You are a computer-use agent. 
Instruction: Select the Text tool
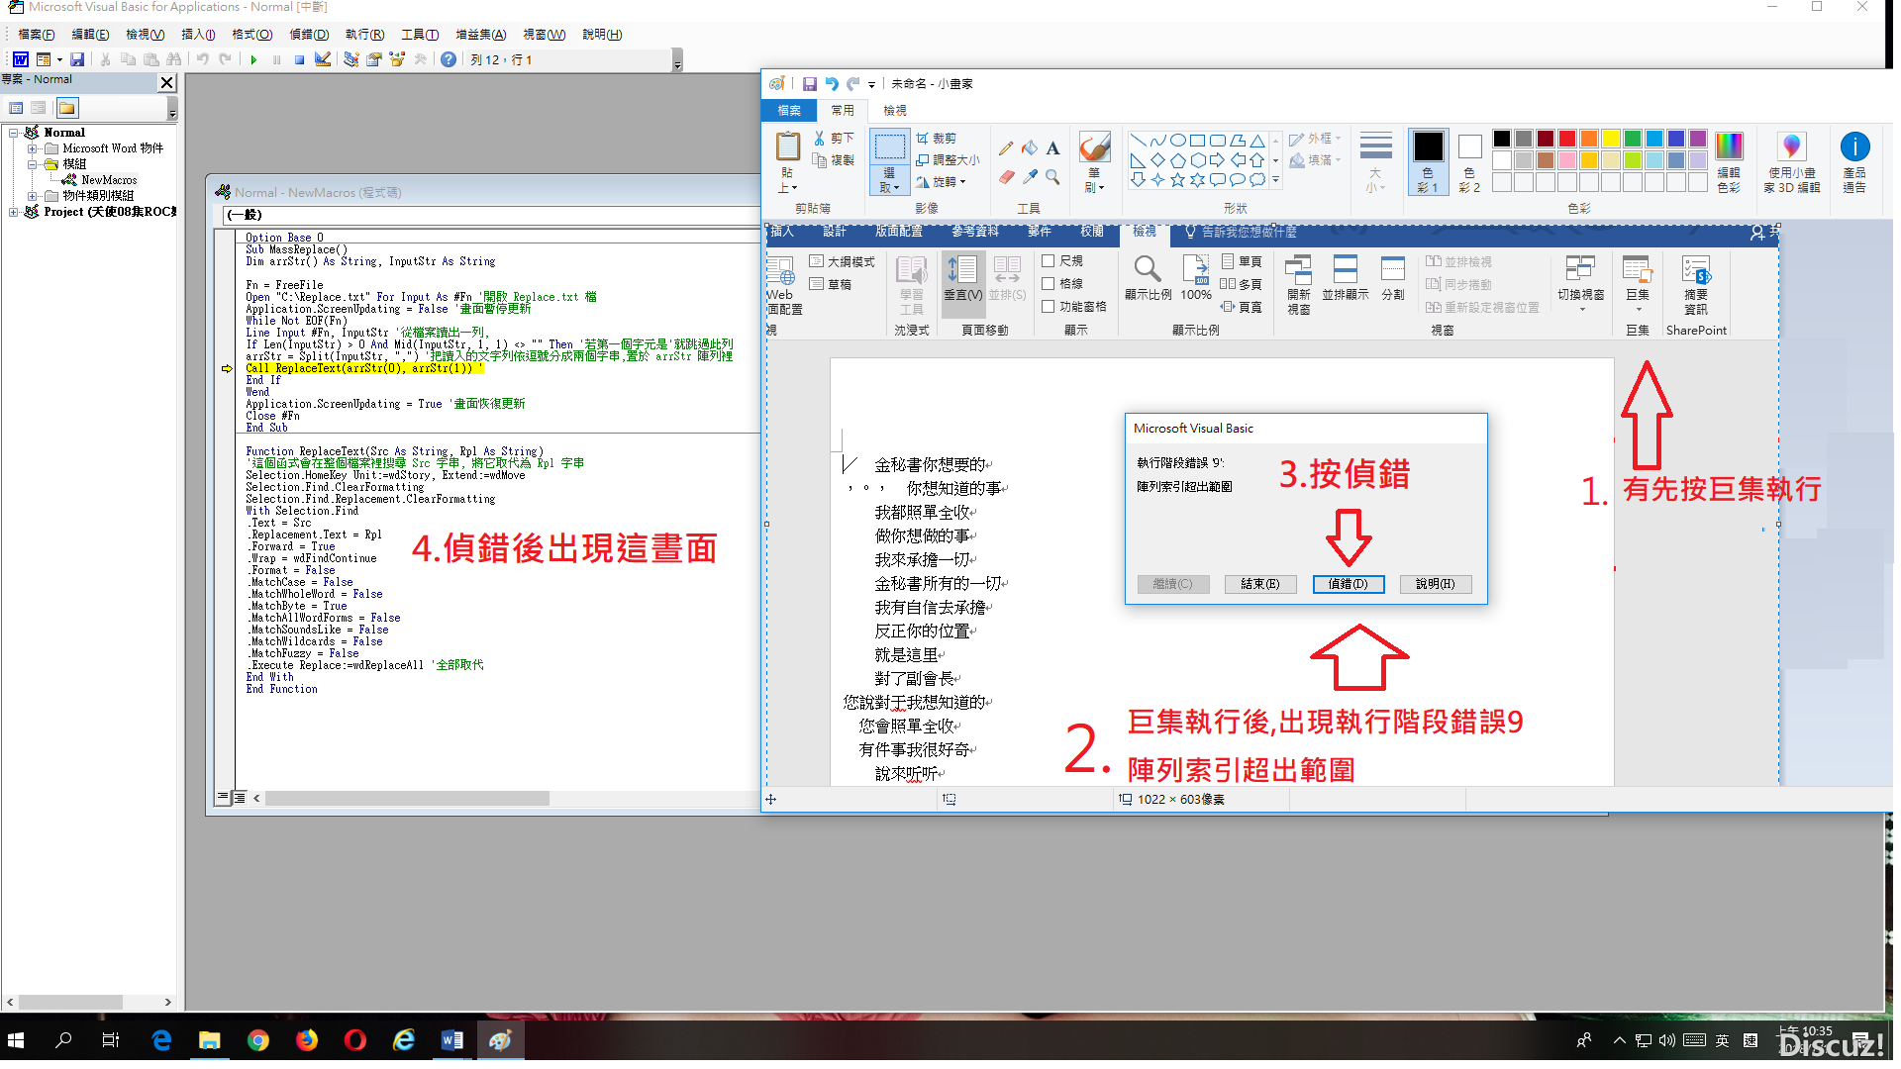point(1052,148)
